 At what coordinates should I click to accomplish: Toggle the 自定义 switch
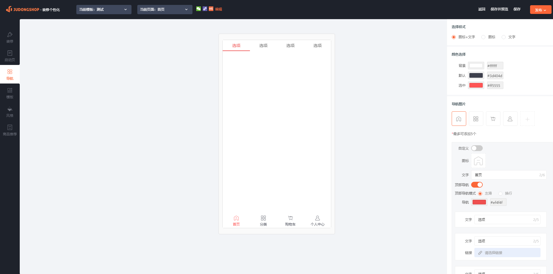pyautogui.click(x=477, y=148)
